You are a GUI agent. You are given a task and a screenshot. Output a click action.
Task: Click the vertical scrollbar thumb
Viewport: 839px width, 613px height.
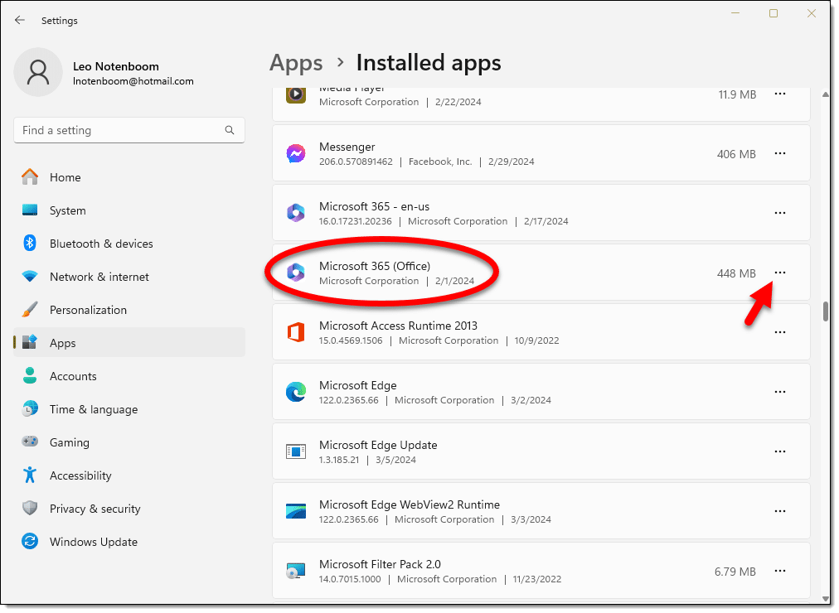coord(825,311)
